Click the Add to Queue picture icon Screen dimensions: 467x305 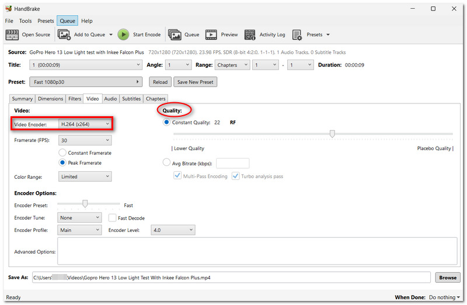tap(64, 34)
